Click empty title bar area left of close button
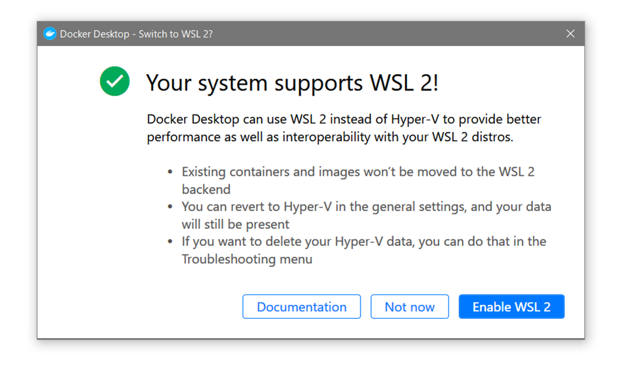 394,34
